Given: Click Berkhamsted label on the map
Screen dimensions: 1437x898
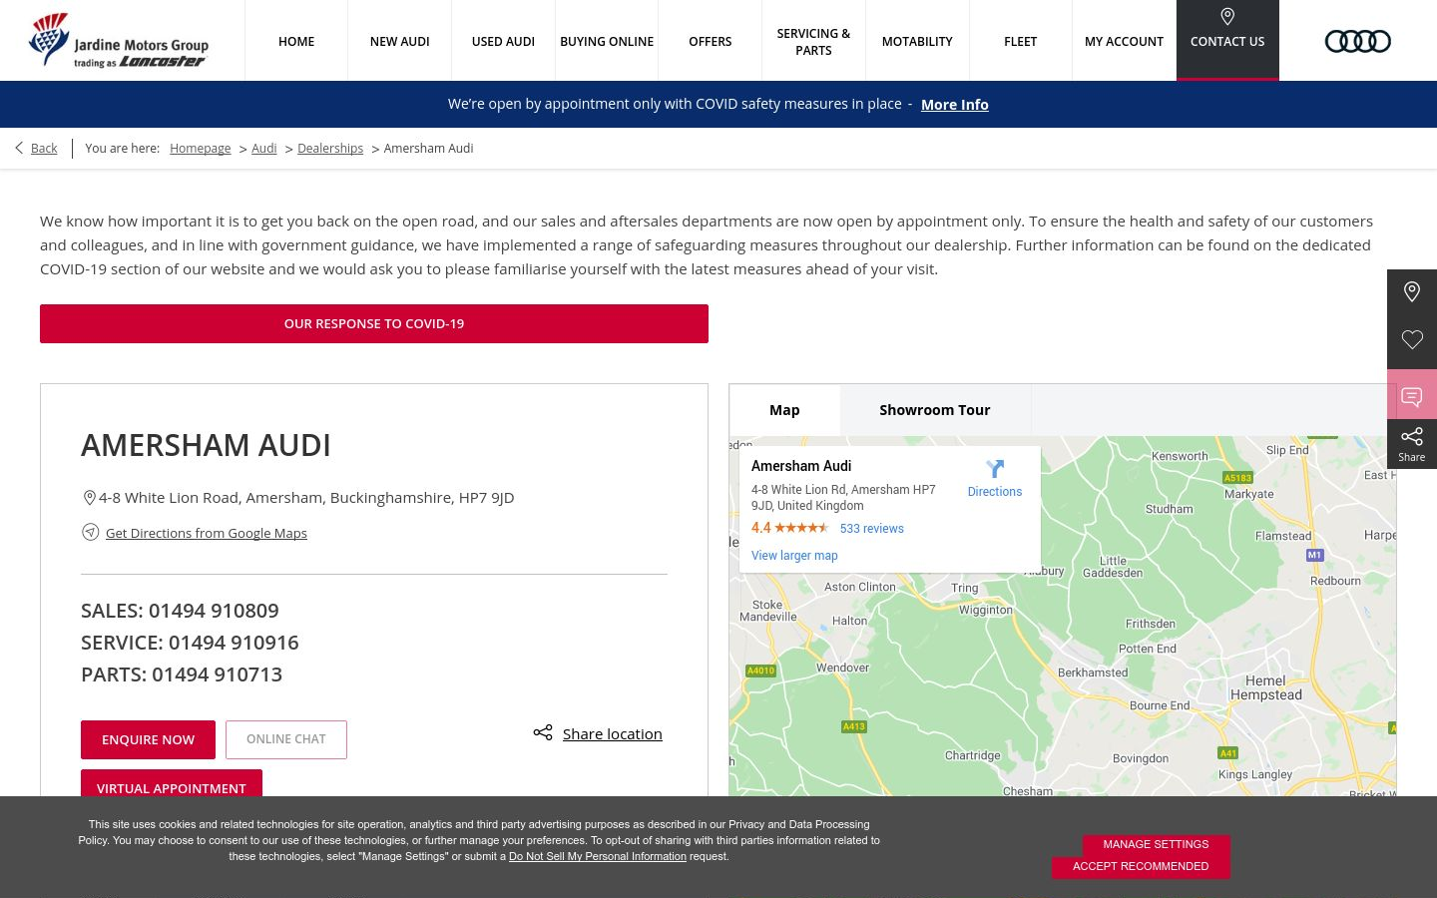Looking at the screenshot, I should coord(1093,673).
